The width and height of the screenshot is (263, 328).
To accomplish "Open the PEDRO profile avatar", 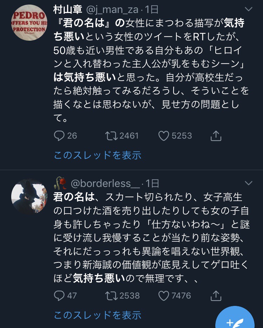I will point(29,22).
